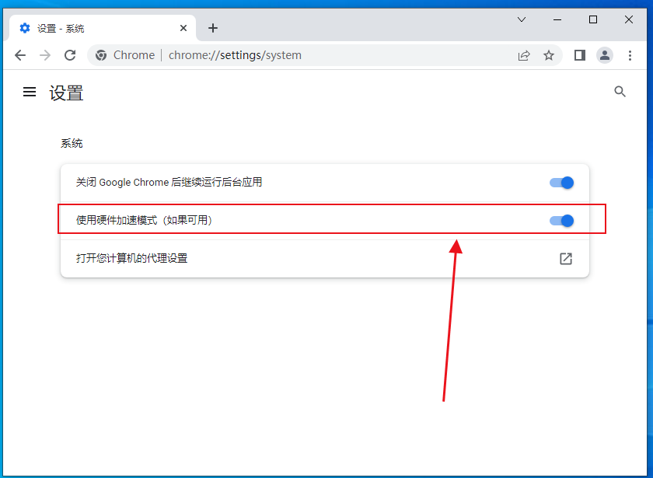This screenshot has height=478, width=653.
Task: Search settings with the magnifier icon
Action: [620, 92]
